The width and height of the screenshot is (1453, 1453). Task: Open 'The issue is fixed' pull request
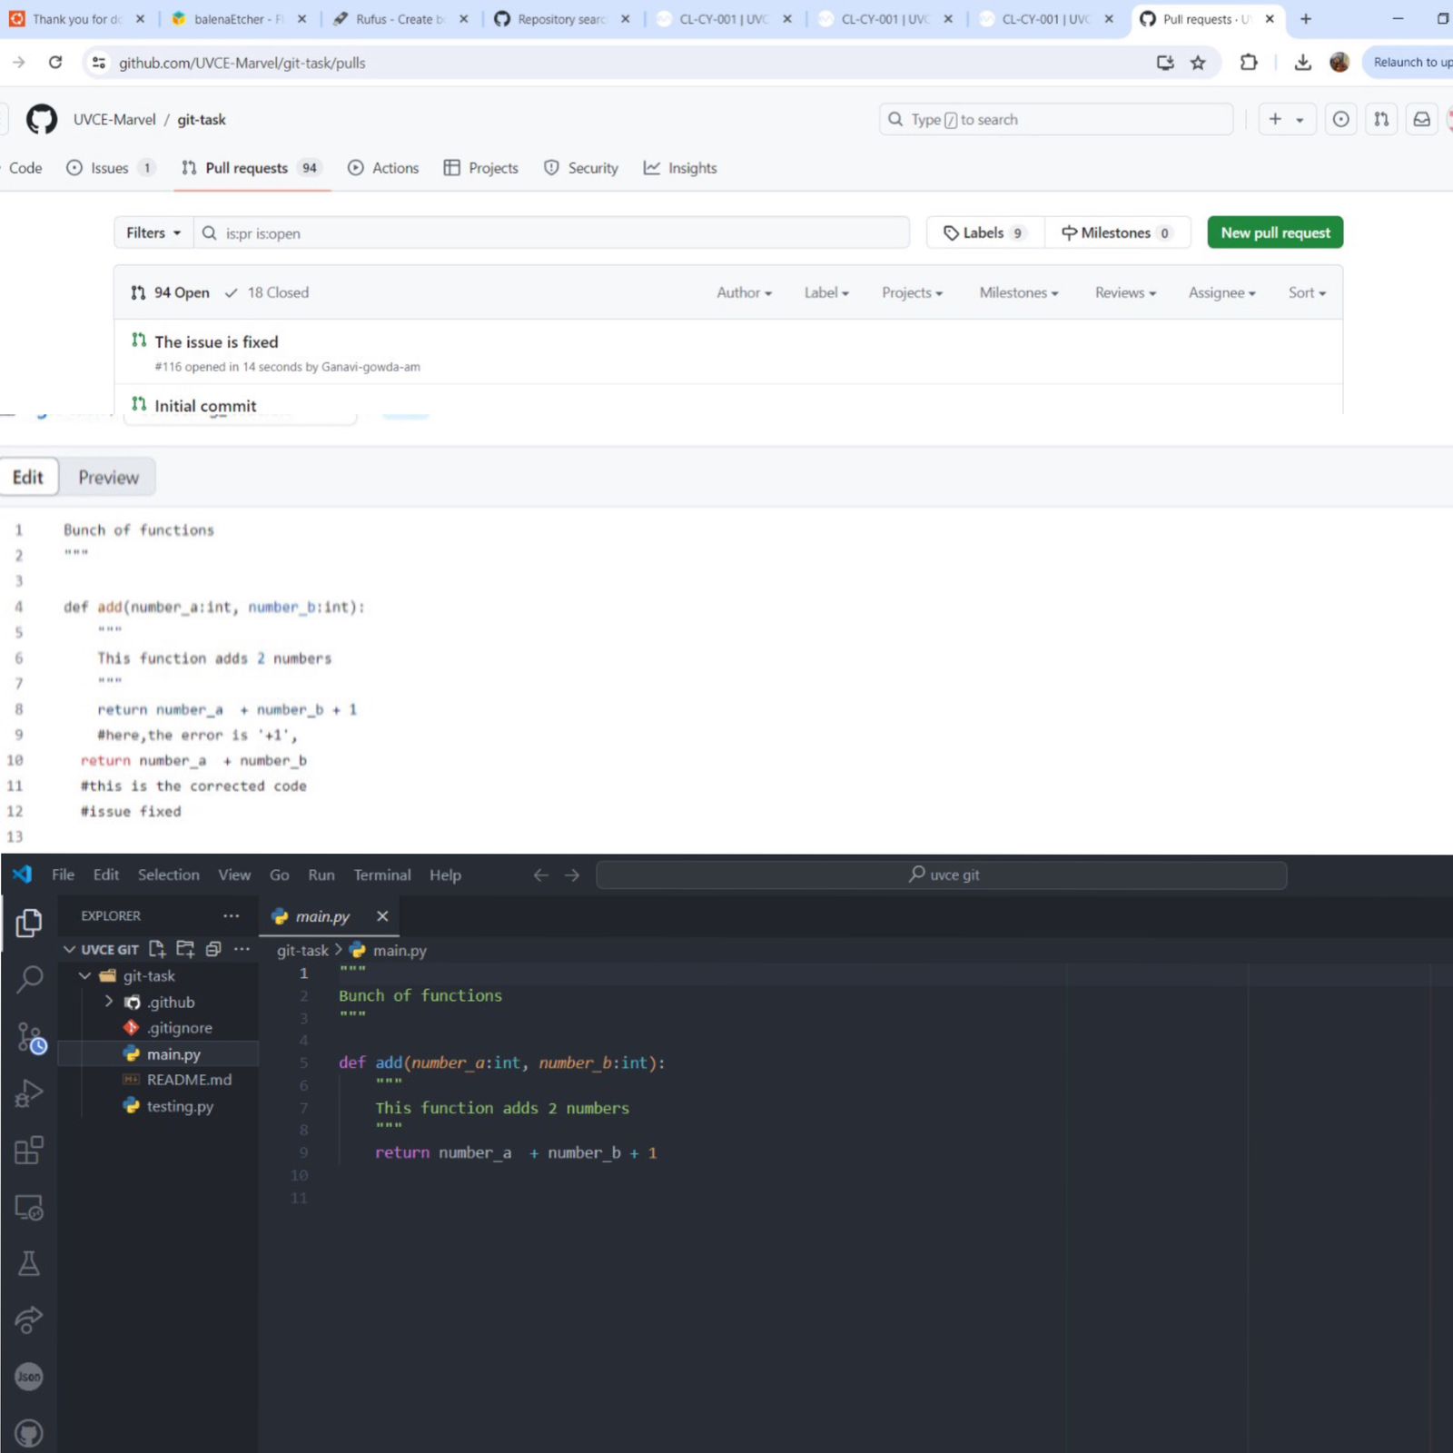(x=216, y=341)
